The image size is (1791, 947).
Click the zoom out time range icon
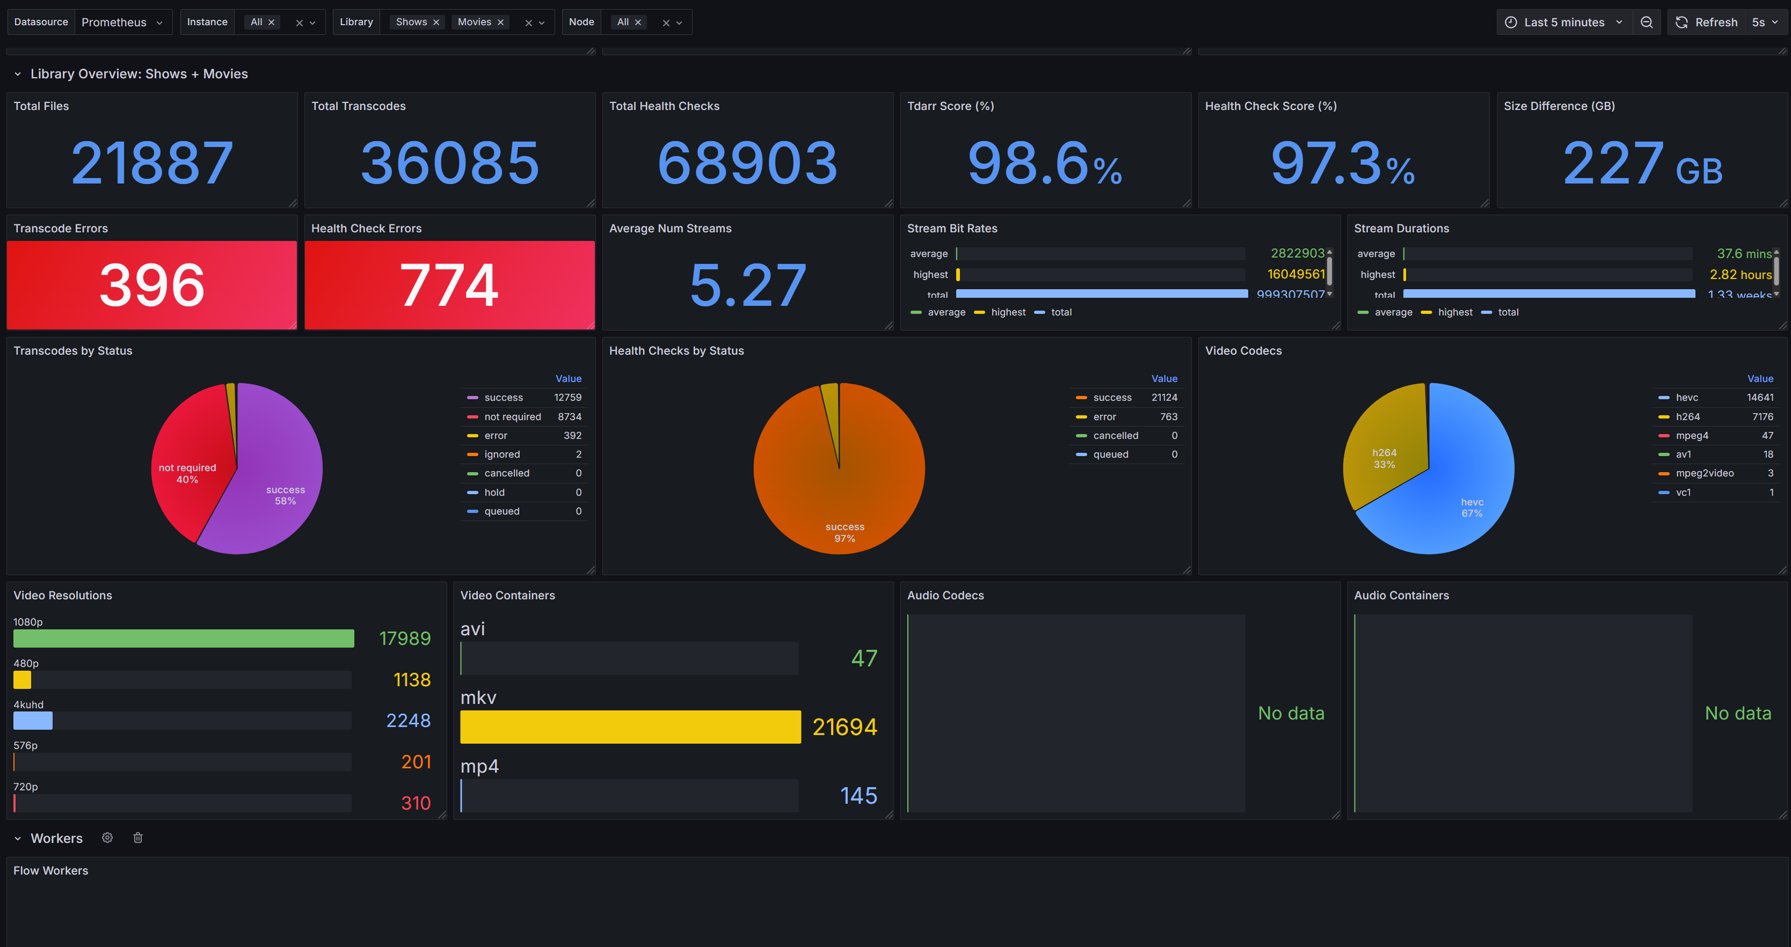[1646, 22]
